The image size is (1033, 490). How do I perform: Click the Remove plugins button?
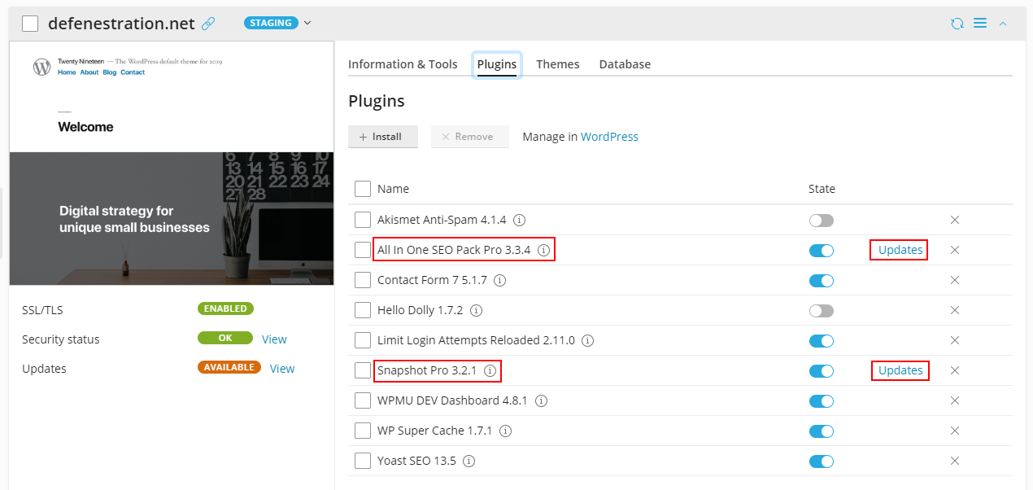click(x=470, y=137)
